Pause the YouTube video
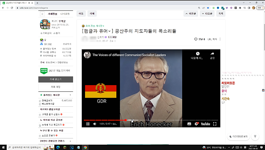265x150 pixels. 88,124
